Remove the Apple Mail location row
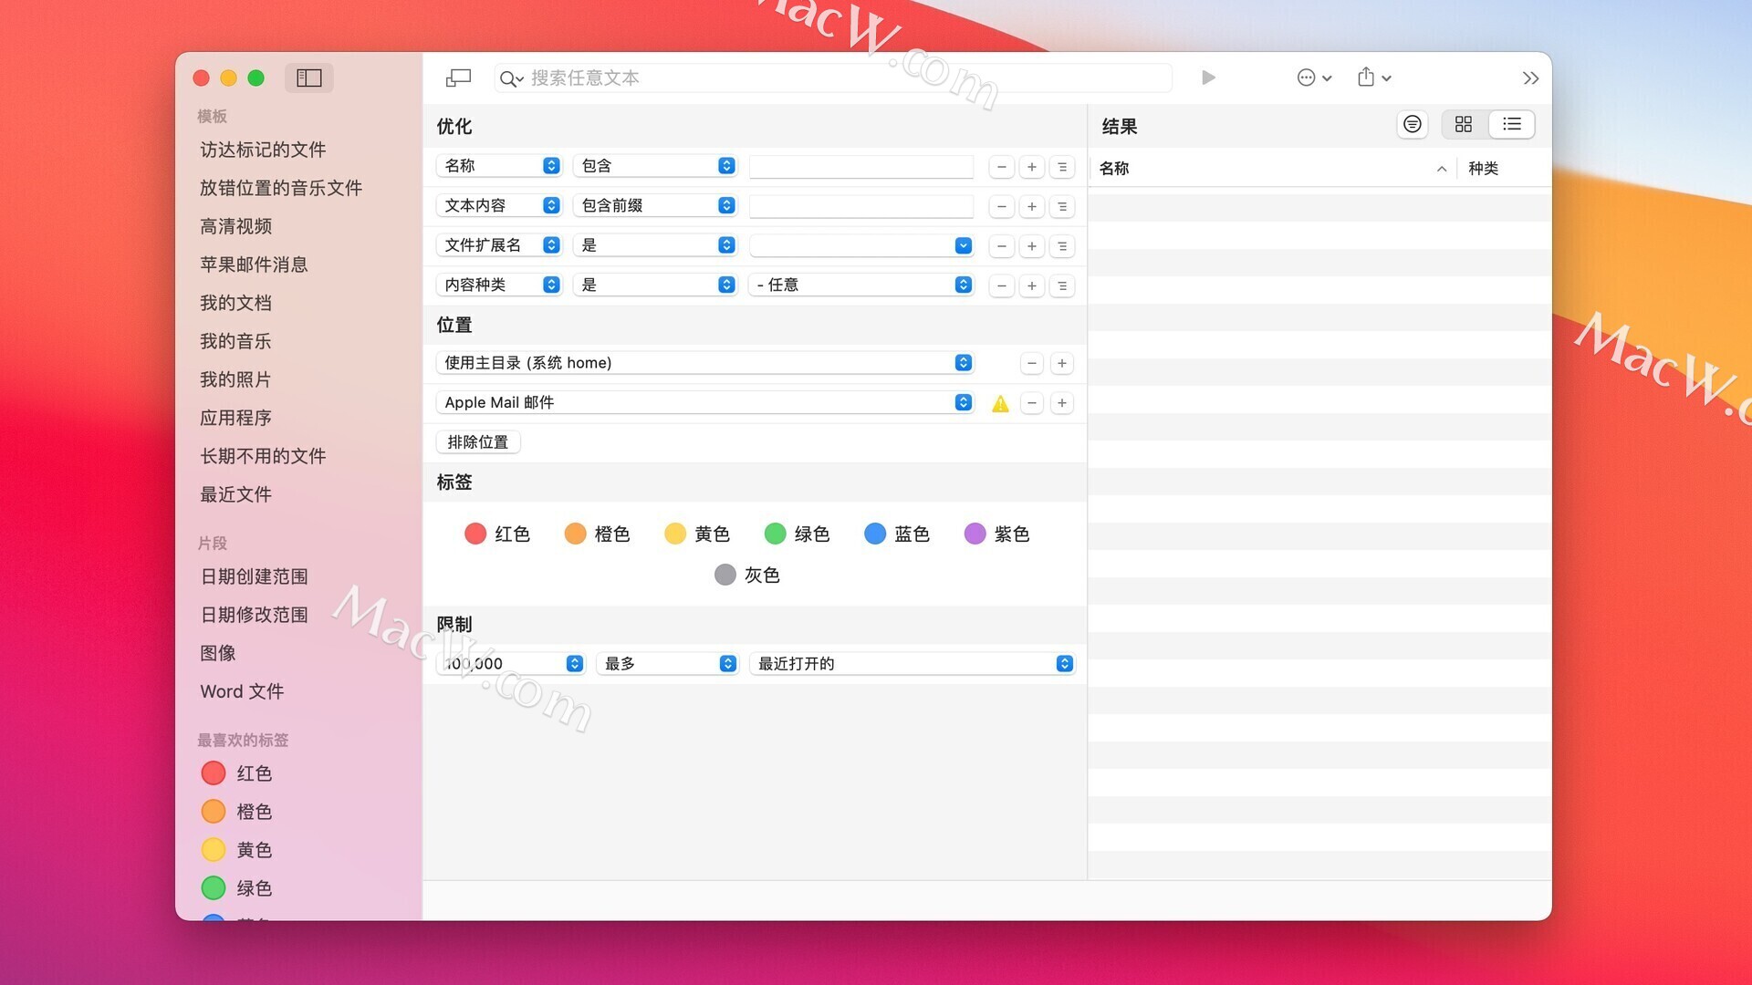 pyautogui.click(x=1032, y=403)
